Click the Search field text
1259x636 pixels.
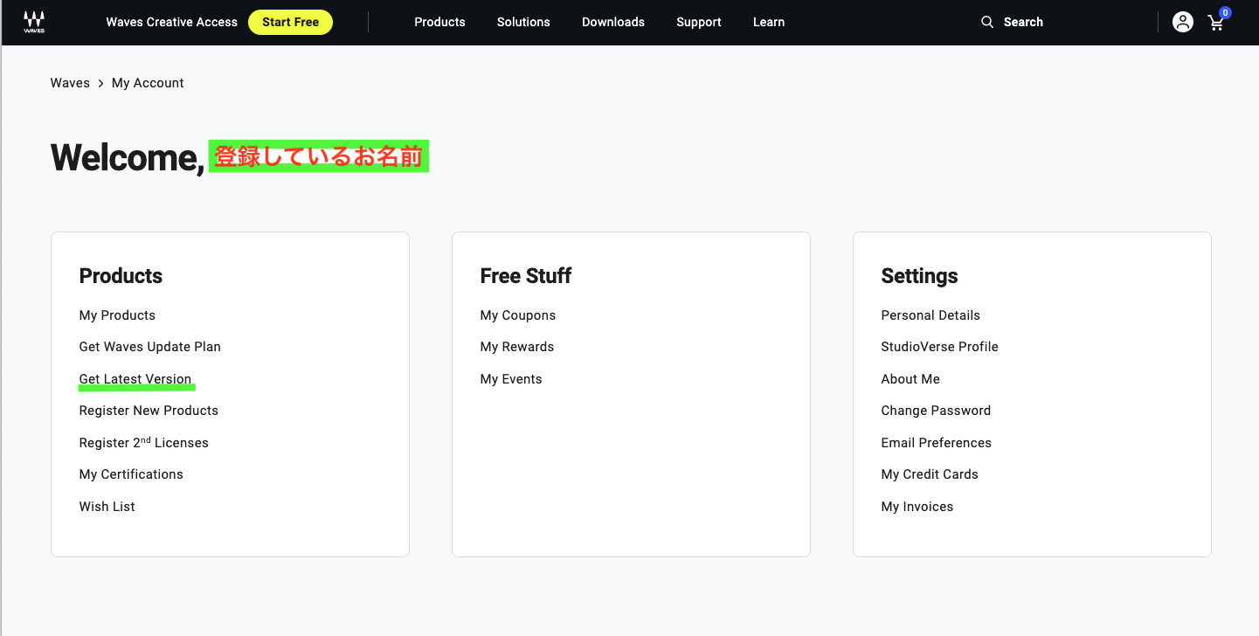pyautogui.click(x=1023, y=22)
